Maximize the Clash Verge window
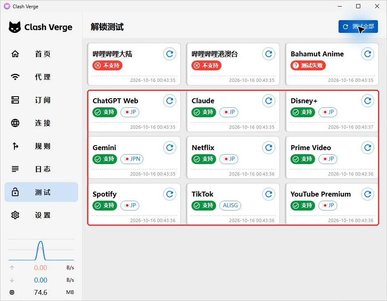This screenshot has height=301, width=387. click(x=358, y=6)
